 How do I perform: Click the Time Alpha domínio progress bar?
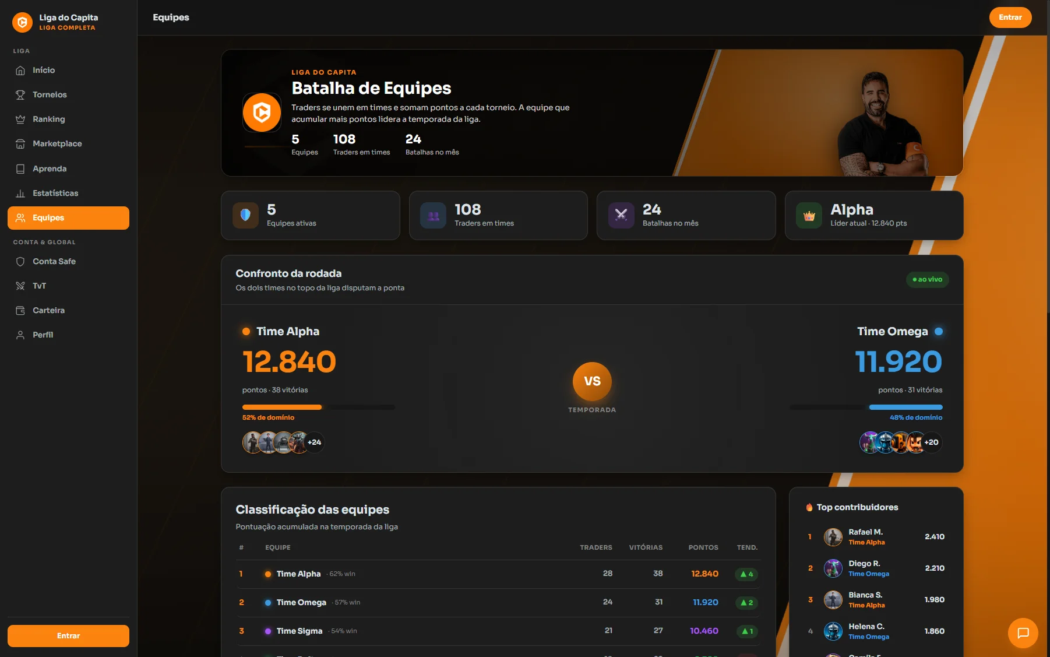[318, 407]
